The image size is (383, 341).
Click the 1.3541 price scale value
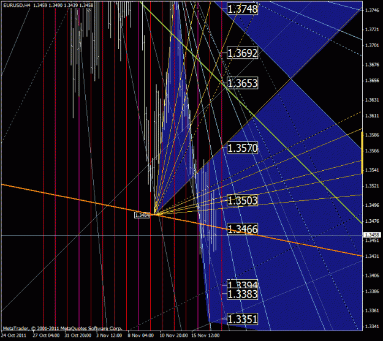click(x=372, y=170)
